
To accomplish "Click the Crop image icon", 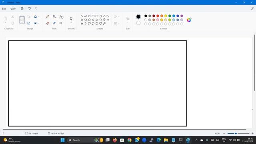I will (28, 17).
